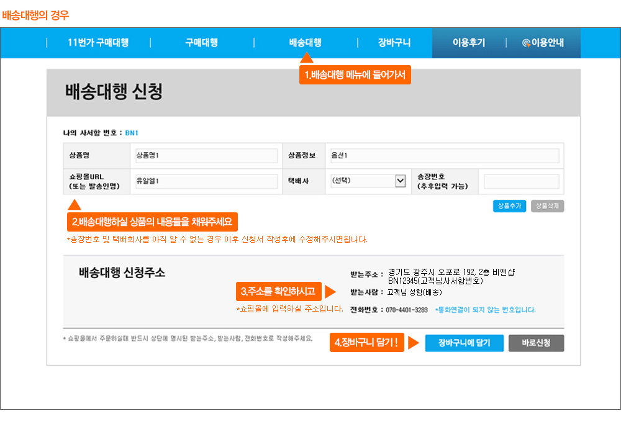Click the BN1 mailbox number link
Image resolution: width=621 pixels, height=424 pixels.
pyautogui.click(x=132, y=133)
